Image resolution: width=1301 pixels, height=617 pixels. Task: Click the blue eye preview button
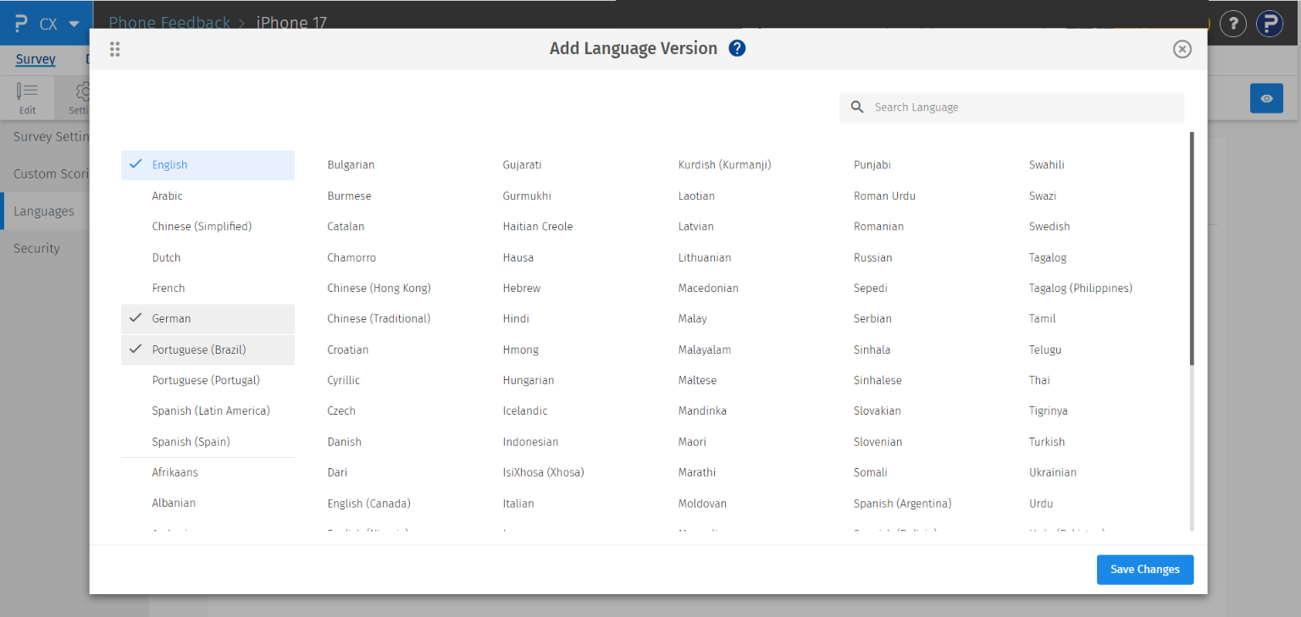(x=1266, y=98)
